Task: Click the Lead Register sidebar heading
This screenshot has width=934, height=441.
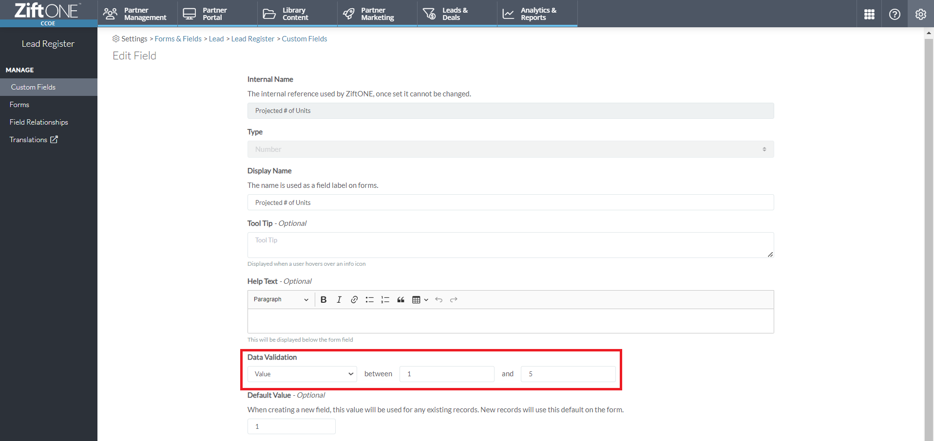Action: pyautogui.click(x=48, y=44)
